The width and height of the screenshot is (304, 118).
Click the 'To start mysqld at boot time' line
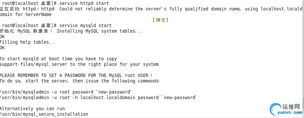[x=58, y=59]
